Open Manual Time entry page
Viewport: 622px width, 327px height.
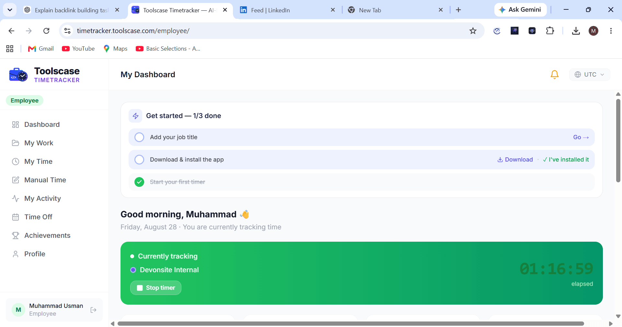[x=45, y=180]
